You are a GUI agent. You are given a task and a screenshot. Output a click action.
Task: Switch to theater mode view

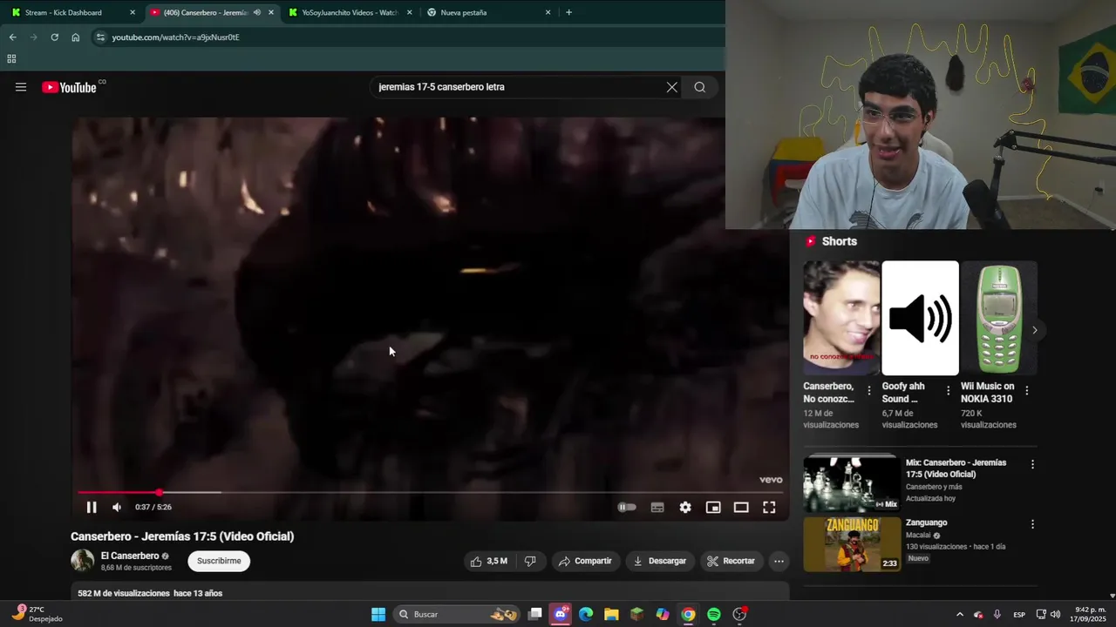(x=741, y=508)
